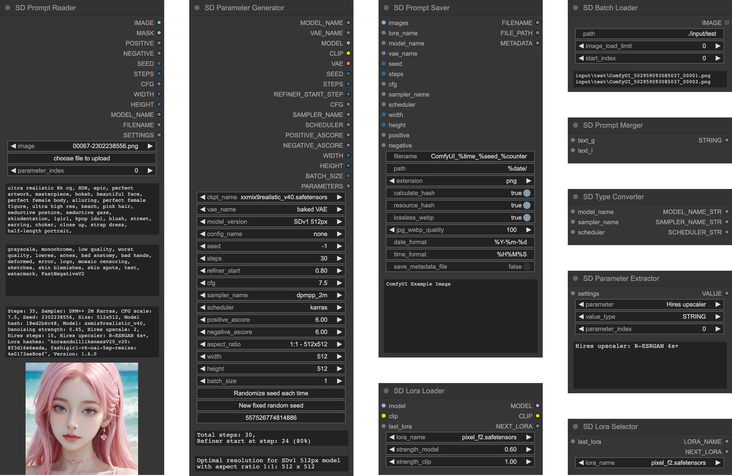
Task: Click the SD Parameter Extractor title
Action: pyautogui.click(x=621, y=279)
